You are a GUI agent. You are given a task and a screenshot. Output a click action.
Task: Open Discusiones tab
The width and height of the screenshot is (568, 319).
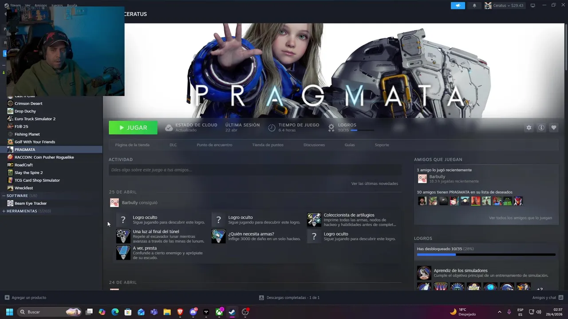point(314,145)
